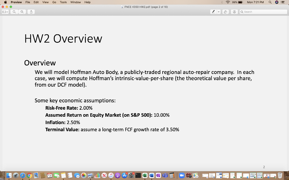Open the View menu
Viewport: 289px width, 180px height.
[45, 2]
